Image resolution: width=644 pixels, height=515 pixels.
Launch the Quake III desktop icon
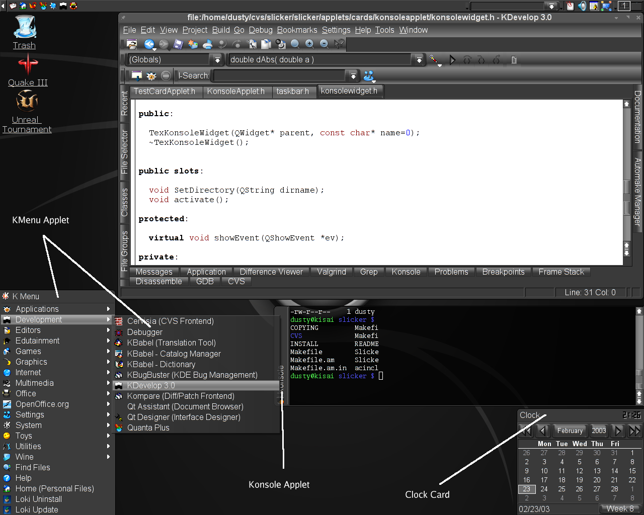pos(28,70)
